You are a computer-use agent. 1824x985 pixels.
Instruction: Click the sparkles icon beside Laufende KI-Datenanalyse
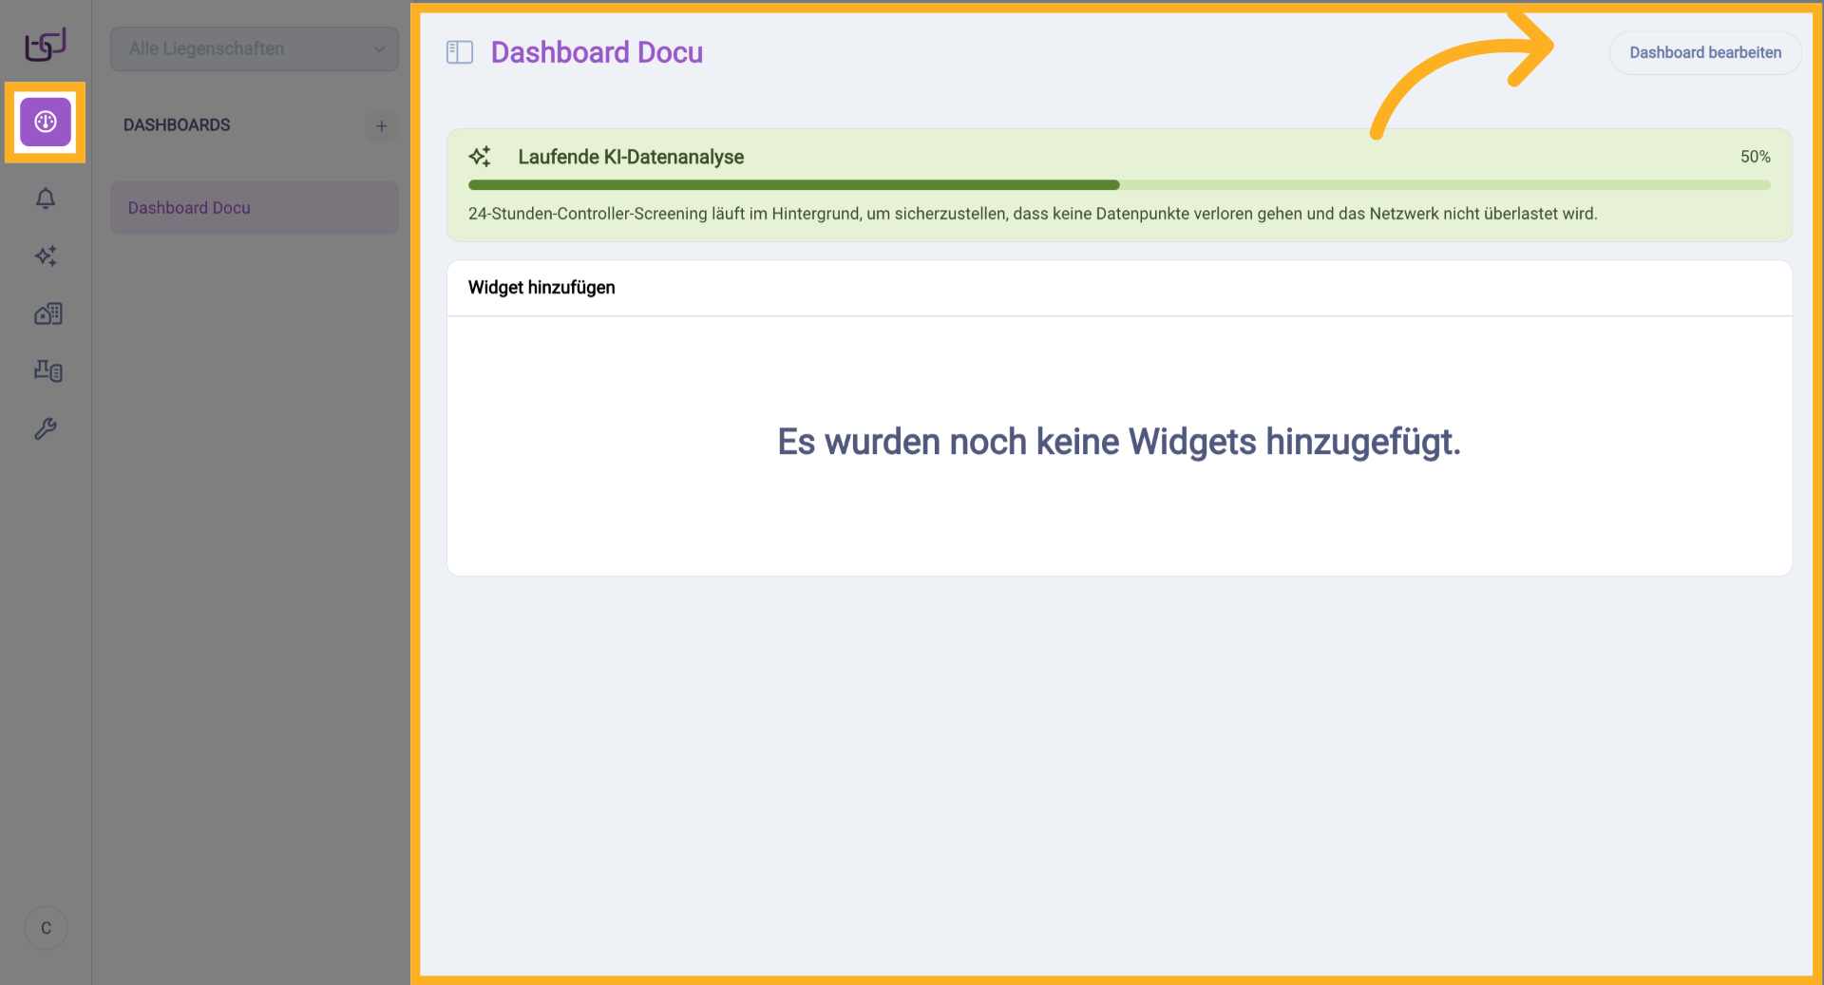[480, 156]
